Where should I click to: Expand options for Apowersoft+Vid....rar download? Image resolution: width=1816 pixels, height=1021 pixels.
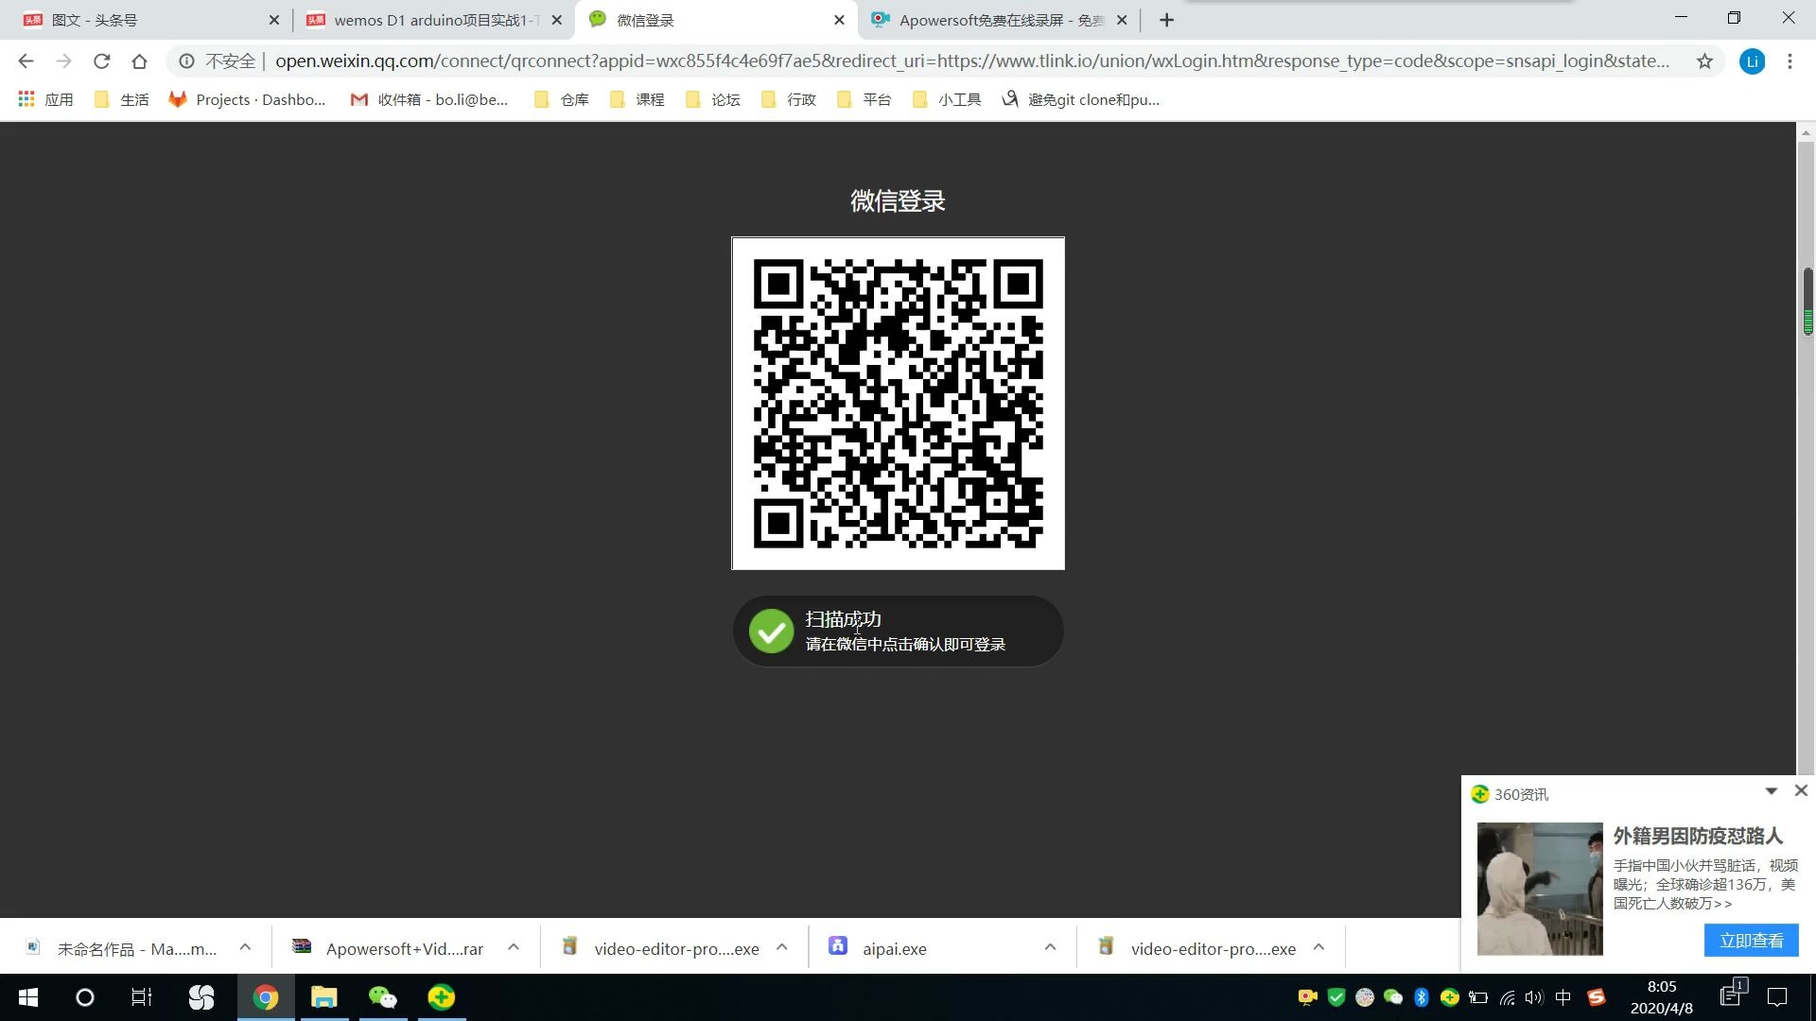point(514,947)
